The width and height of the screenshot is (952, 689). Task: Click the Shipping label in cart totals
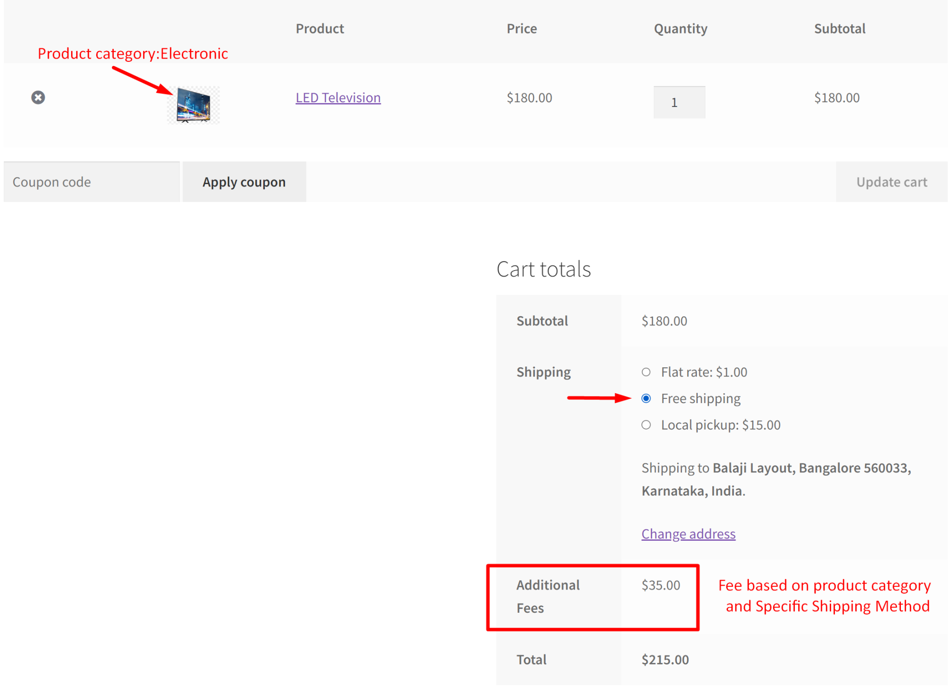(x=543, y=371)
